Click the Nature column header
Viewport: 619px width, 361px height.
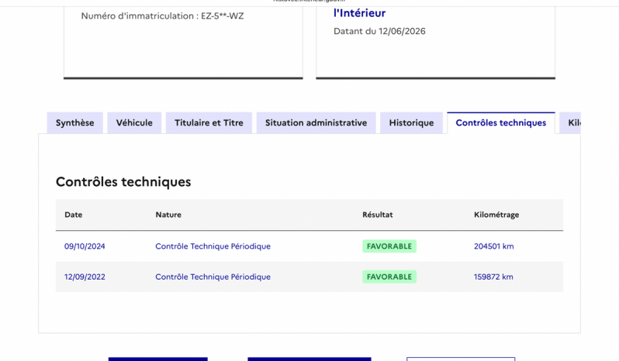point(168,215)
